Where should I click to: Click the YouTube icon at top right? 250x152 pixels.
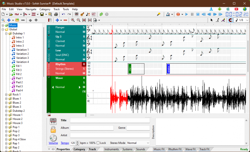(x=236, y=9)
